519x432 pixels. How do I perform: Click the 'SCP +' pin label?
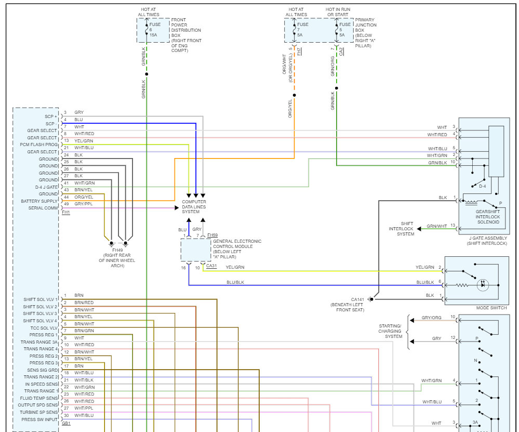point(51,116)
